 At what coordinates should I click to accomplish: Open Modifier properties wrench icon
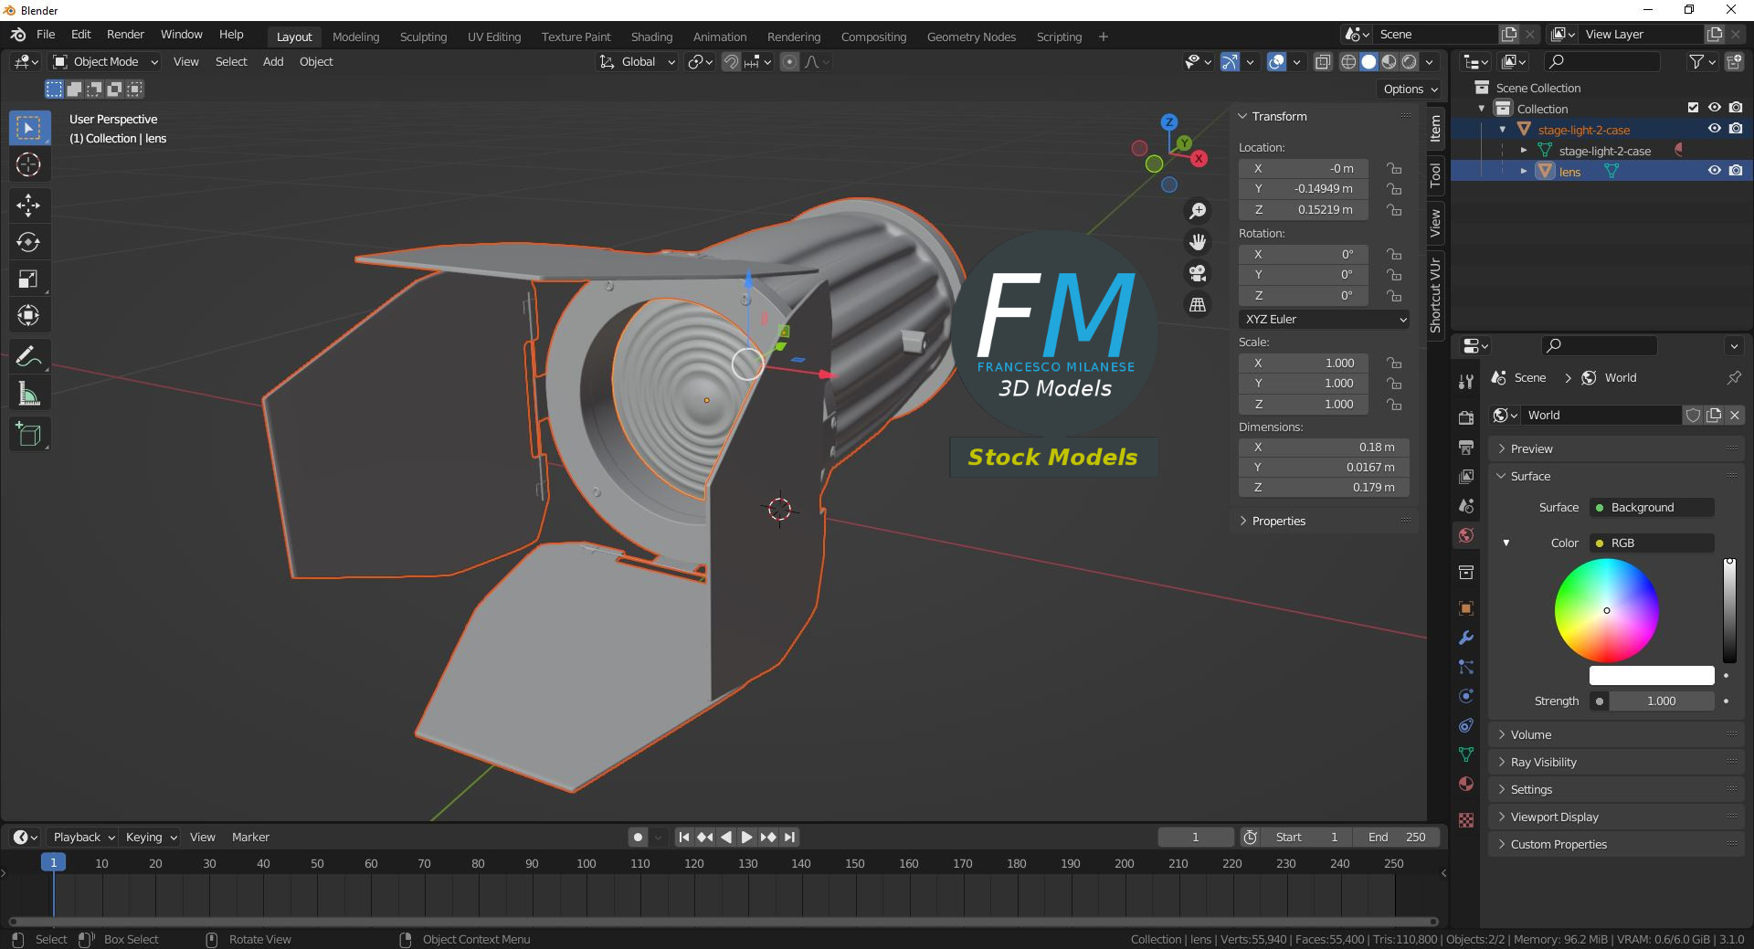[x=1466, y=638]
